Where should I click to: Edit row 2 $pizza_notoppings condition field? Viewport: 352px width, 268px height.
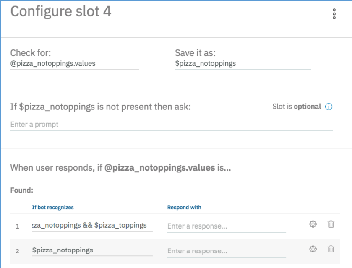(92, 250)
